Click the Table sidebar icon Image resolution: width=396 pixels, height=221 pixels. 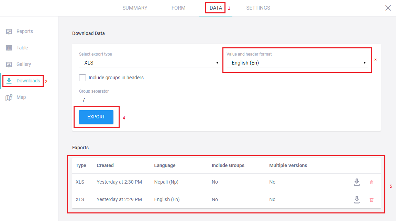click(x=9, y=48)
